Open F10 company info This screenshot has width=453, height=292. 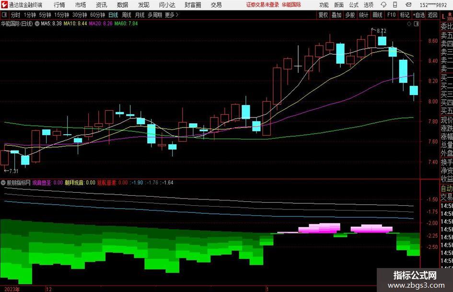pyautogui.click(x=392, y=15)
